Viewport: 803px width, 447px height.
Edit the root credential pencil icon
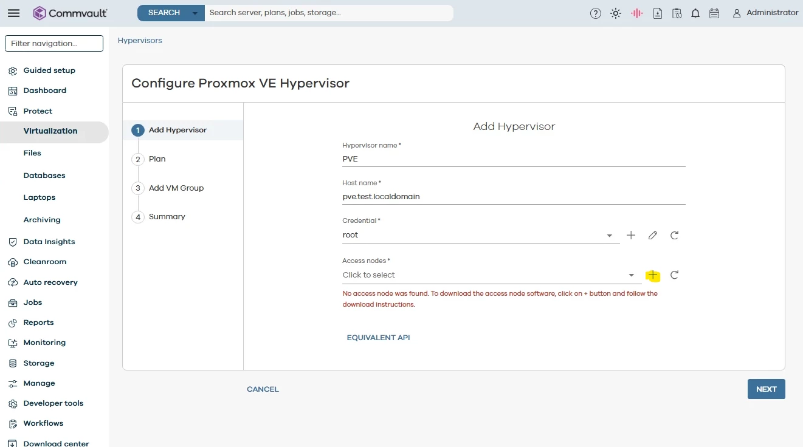point(653,235)
